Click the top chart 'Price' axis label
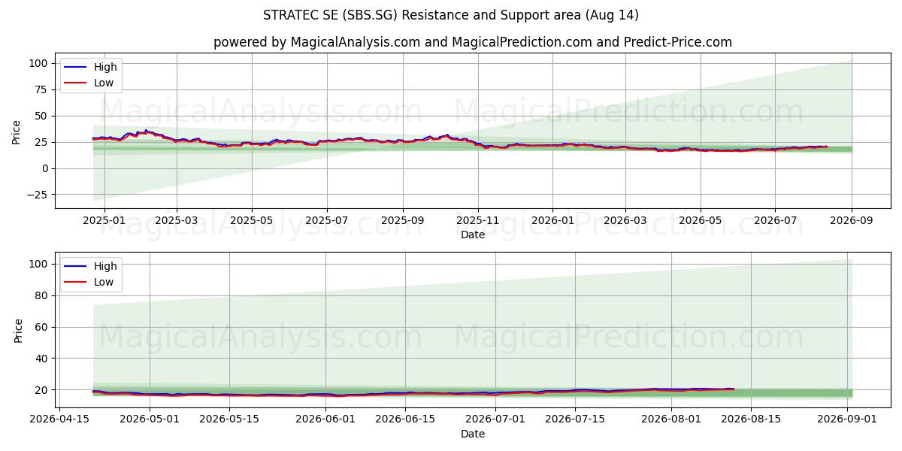 [17, 132]
